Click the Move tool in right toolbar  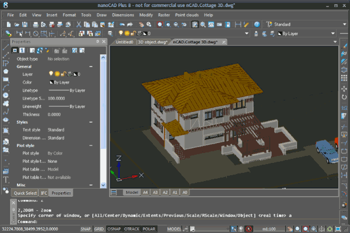344,89
